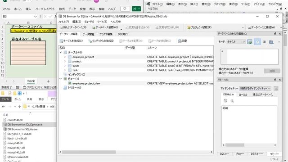Toggle the highlighted auto-format icon in cell editor

click(x=257, y=42)
